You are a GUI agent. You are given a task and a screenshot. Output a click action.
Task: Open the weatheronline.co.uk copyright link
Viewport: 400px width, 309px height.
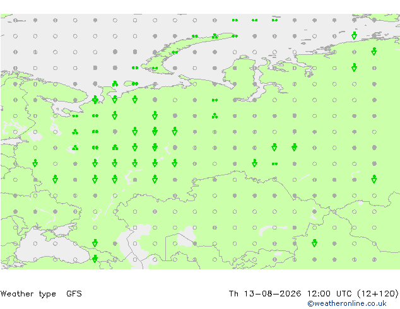[x=346, y=303]
